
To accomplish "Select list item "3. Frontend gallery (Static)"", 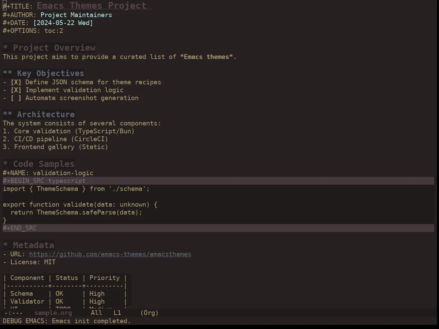I will coord(56,147).
